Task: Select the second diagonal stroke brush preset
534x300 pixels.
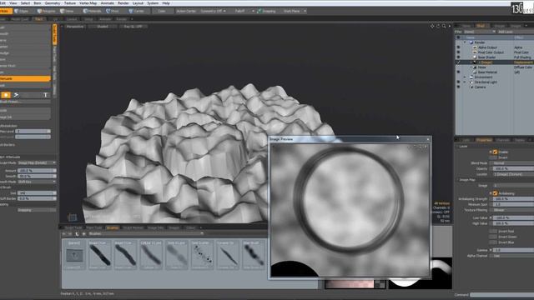Action: [x=125, y=255]
